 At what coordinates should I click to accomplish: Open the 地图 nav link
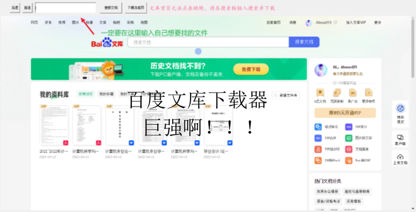(144, 22)
